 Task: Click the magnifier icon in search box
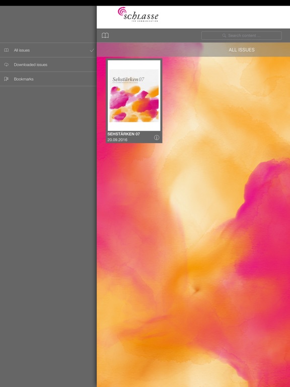pyautogui.click(x=224, y=36)
